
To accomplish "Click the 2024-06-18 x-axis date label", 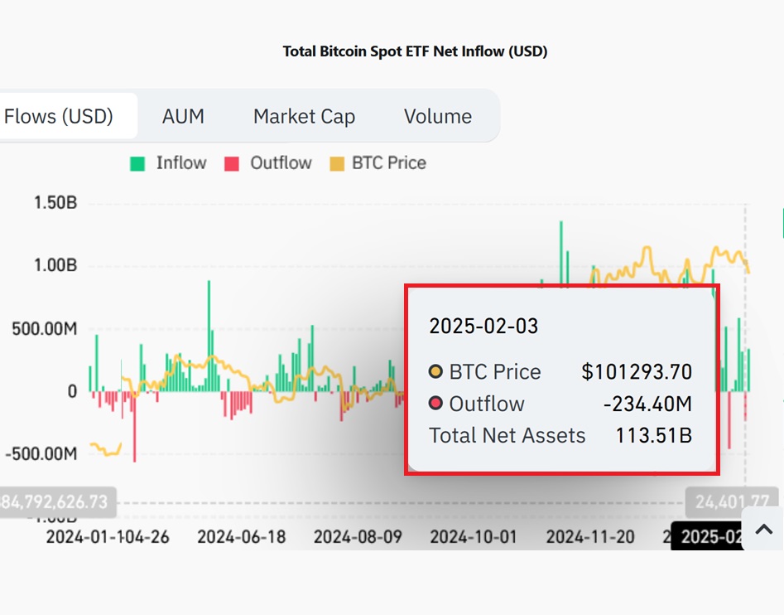I will tap(241, 537).
